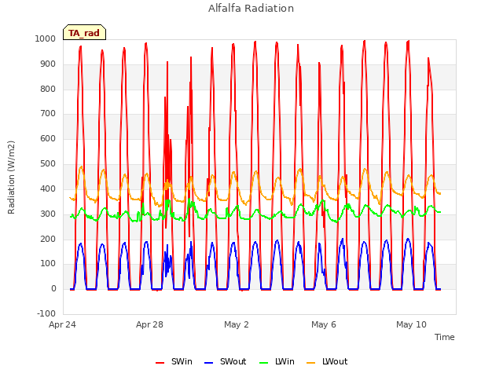
Task: Click the 0 y-axis value
Action: pos(53,288)
